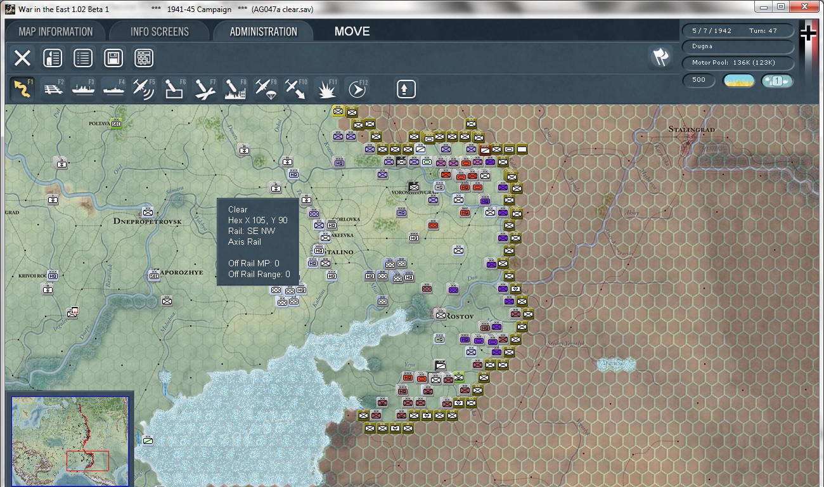Click the "Off Rail MP: 0" tooltip line
This screenshot has width=824, height=487.
click(254, 263)
